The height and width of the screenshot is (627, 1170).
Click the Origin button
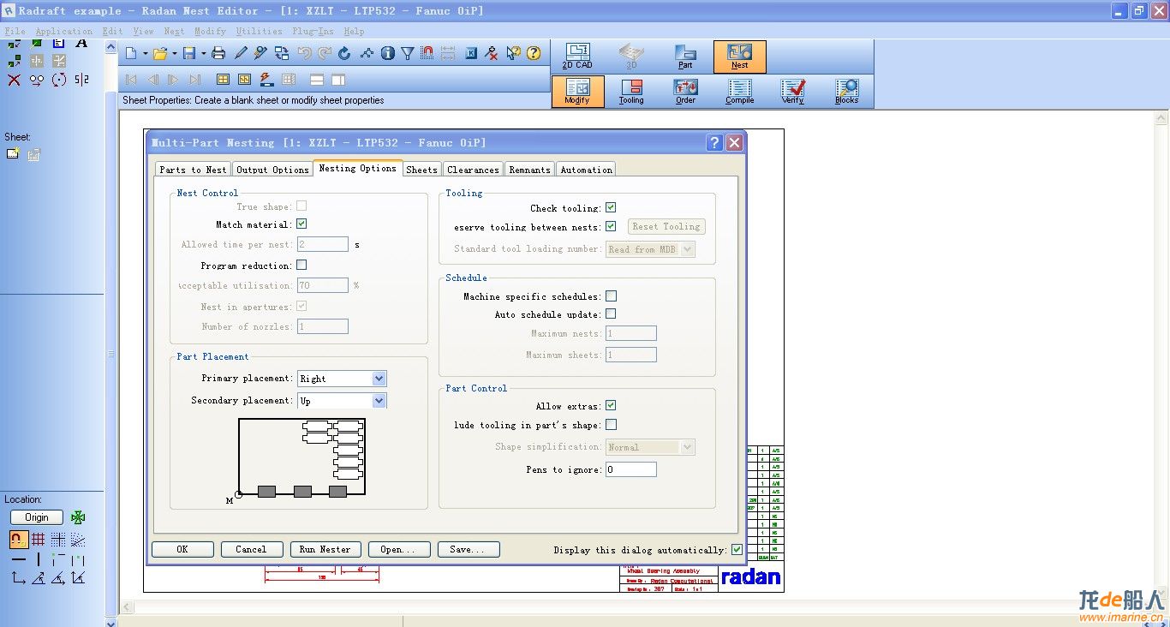pos(37,517)
